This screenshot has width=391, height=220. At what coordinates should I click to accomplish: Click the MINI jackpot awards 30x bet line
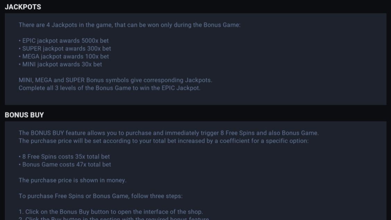click(60, 64)
